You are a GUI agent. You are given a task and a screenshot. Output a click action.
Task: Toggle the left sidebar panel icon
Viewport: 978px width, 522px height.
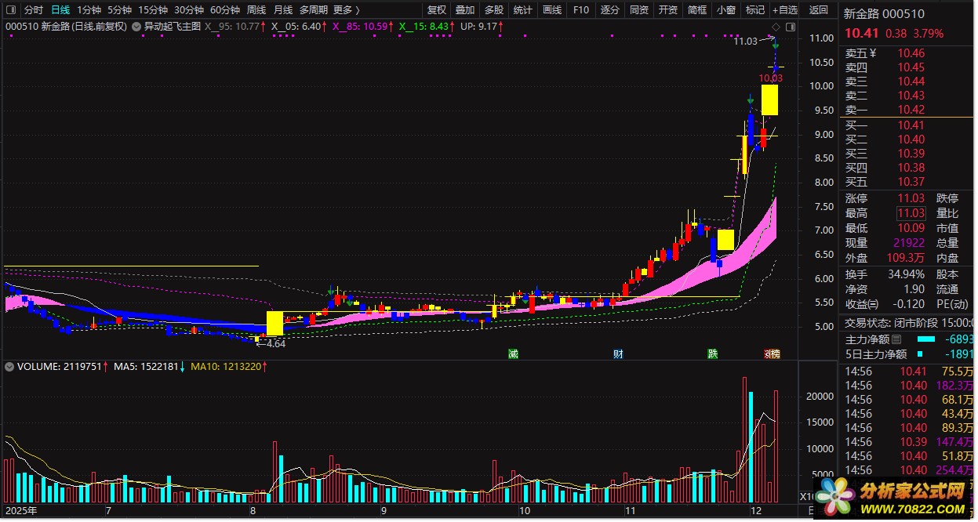point(10,10)
